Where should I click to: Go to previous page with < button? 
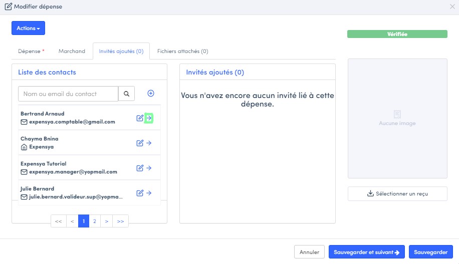tap(72, 221)
